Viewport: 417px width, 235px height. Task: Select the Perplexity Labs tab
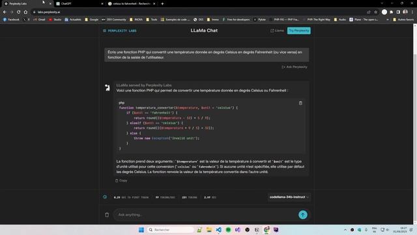(27, 4)
